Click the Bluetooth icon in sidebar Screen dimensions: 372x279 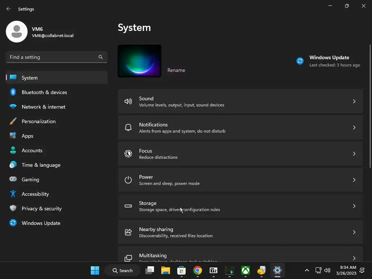pos(13,92)
